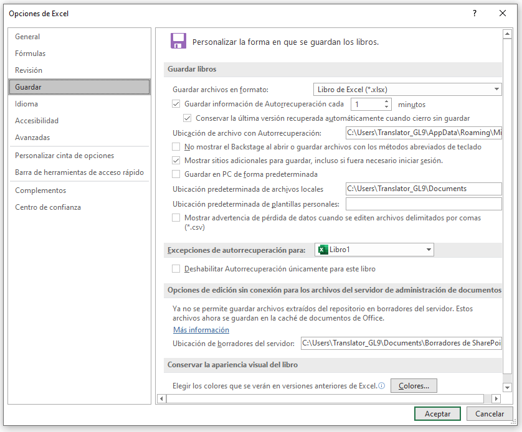Image resolution: width=522 pixels, height=432 pixels.
Task: Open the Avanzadas options
Action: [x=79, y=138]
